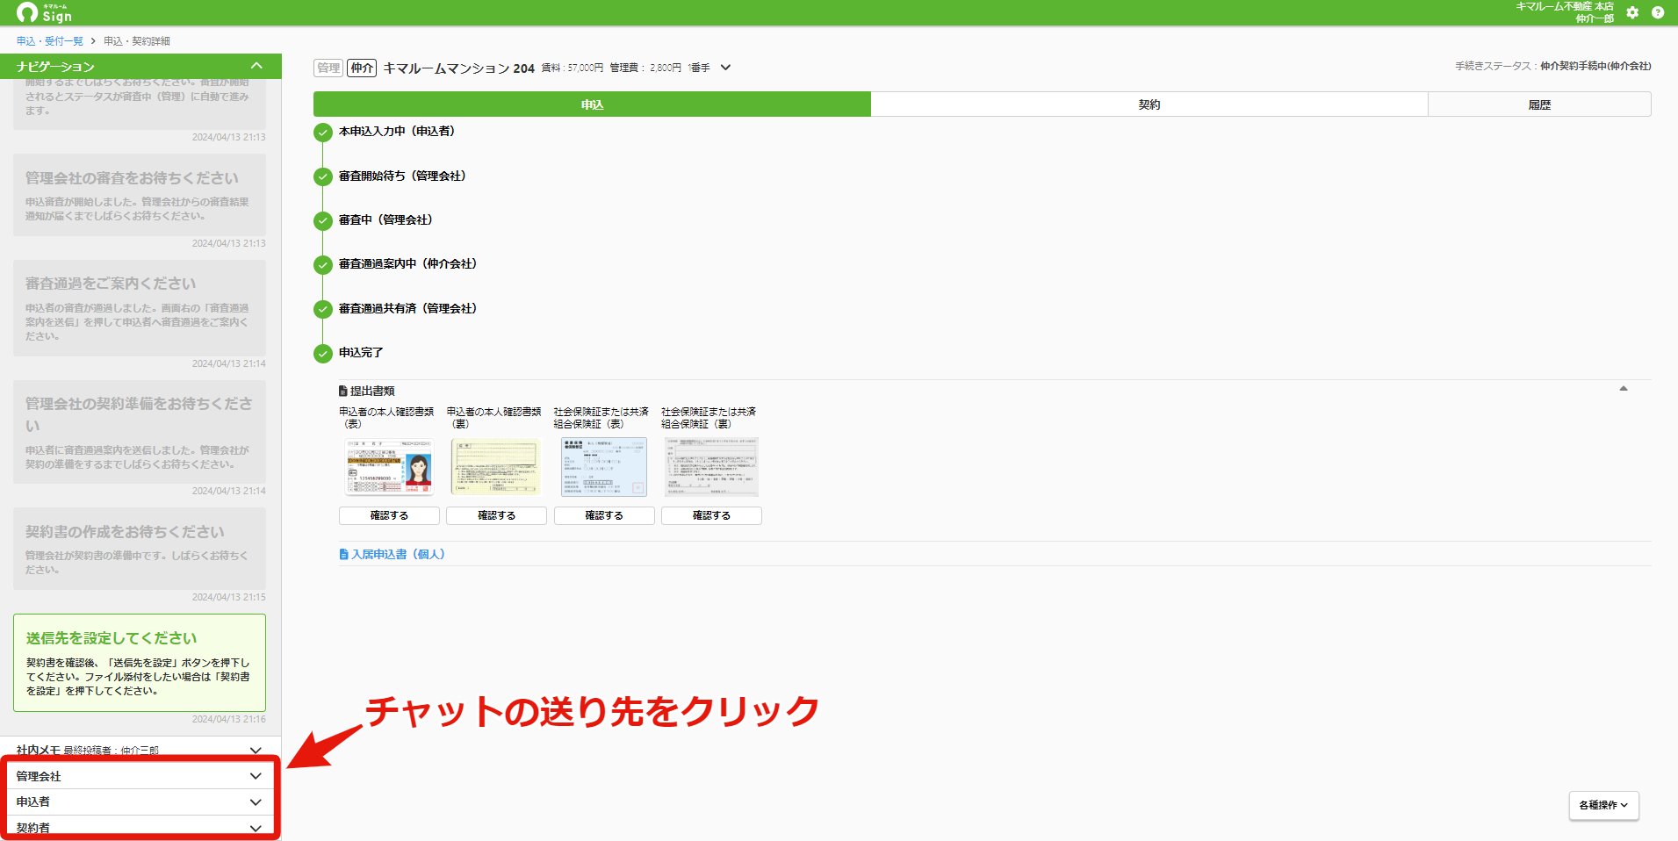This screenshot has height=841, width=1678.
Task: Open the 各種操作 dropdown menu
Action: click(x=1603, y=805)
